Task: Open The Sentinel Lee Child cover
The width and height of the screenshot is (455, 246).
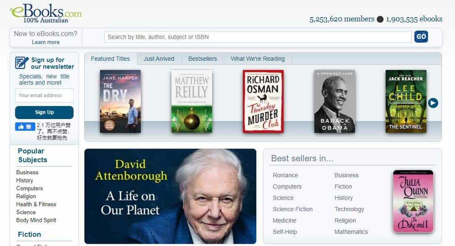Action: tap(406, 101)
